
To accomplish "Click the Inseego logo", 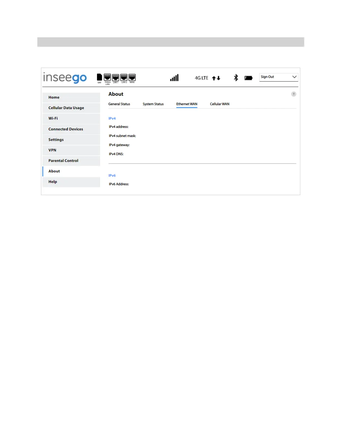I will click(x=65, y=78).
